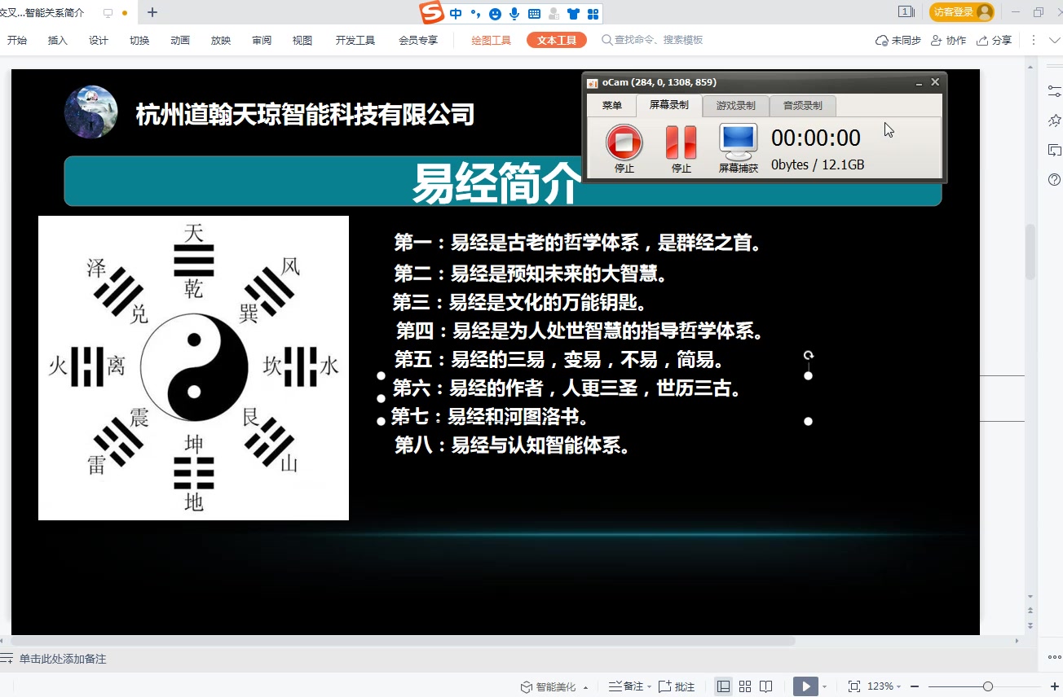Click the 分享 share button
This screenshot has width=1063, height=697.
pyautogui.click(x=995, y=41)
